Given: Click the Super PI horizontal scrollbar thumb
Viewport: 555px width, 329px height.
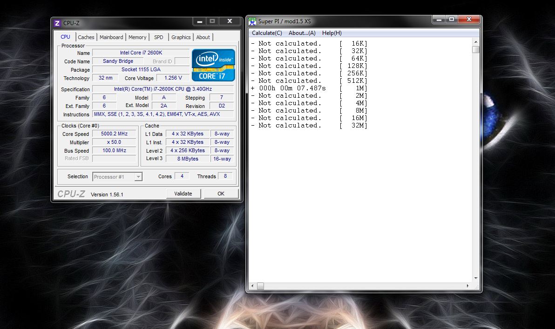Looking at the screenshot, I should pyautogui.click(x=261, y=286).
